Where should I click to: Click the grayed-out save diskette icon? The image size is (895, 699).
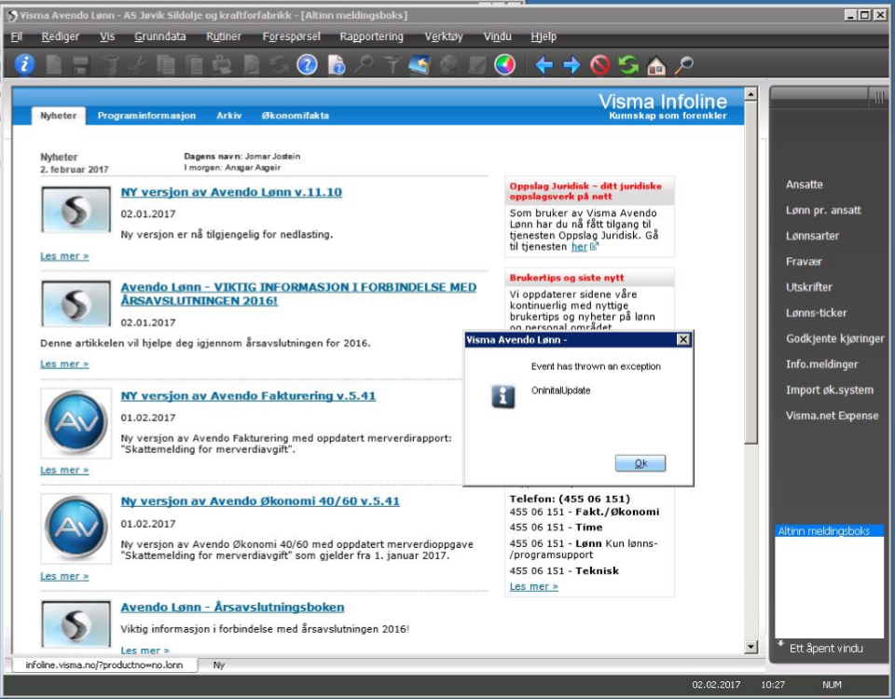pyautogui.click(x=80, y=65)
